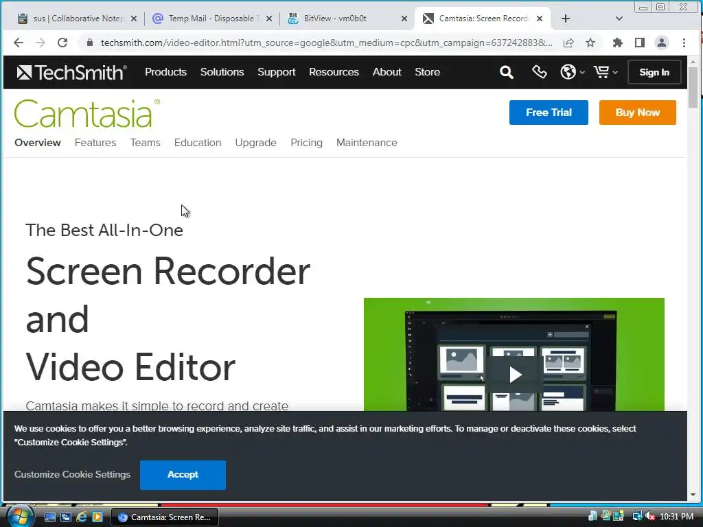703x527 pixels.
Task: Click the phone contact icon
Action: (x=539, y=71)
